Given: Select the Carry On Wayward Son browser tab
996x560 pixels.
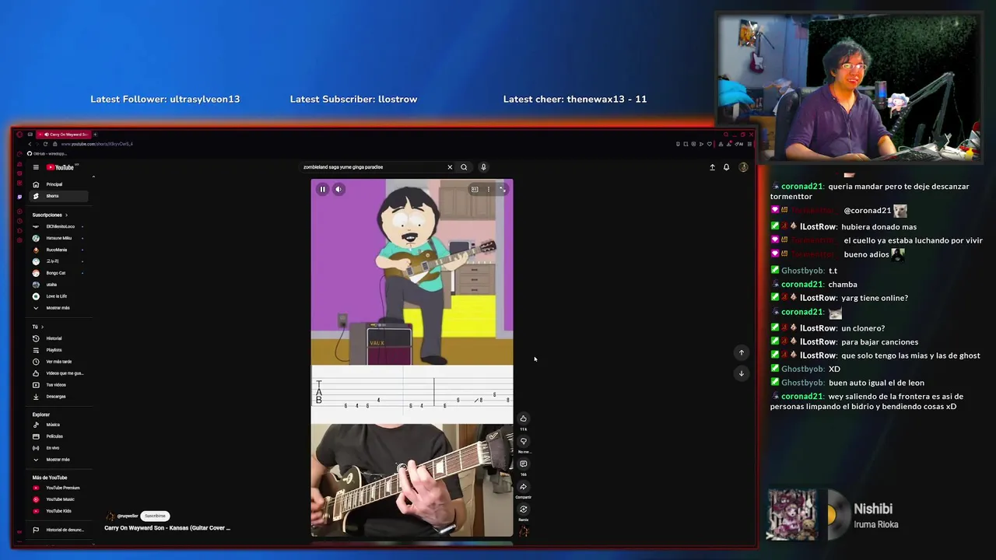Looking at the screenshot, I should point(65,135).
